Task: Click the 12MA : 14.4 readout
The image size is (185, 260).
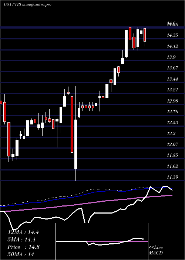Action: (23, 232)
